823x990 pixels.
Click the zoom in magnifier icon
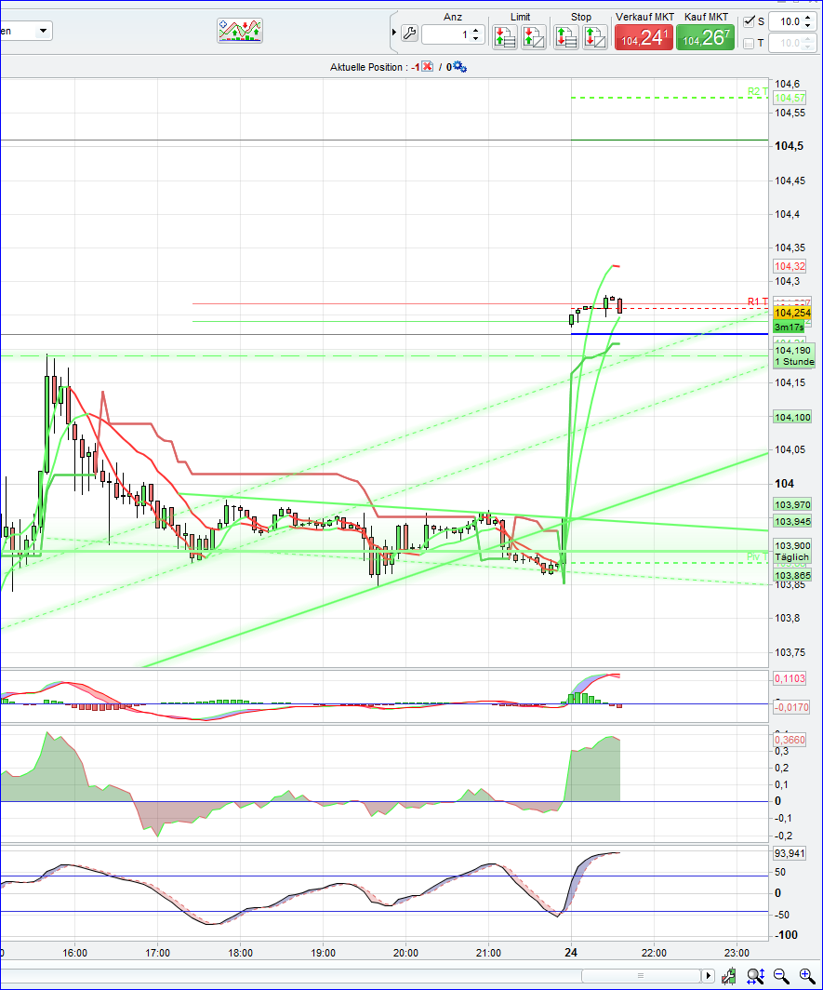click(805, 976)
